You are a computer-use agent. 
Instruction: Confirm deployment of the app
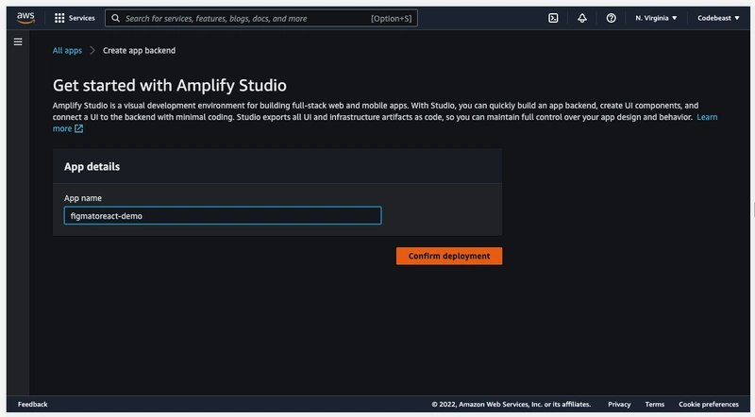pyautogui.click(x=449, y=257)
